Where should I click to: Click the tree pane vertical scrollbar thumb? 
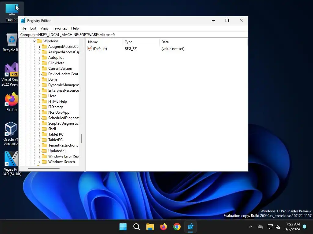point(81,139)
